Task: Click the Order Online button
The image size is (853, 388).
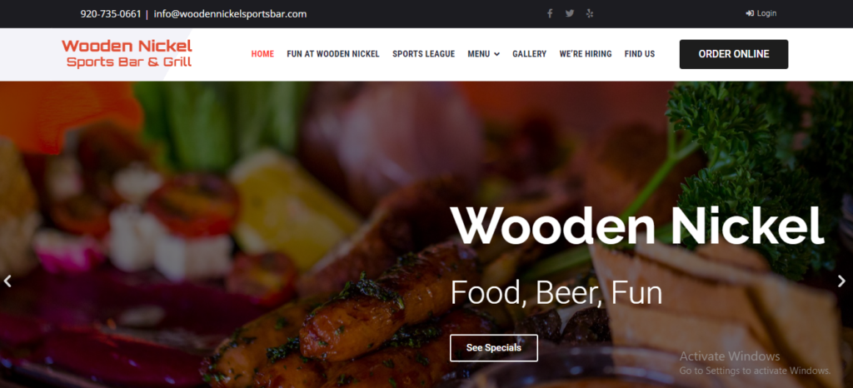Action: [734, 54]
